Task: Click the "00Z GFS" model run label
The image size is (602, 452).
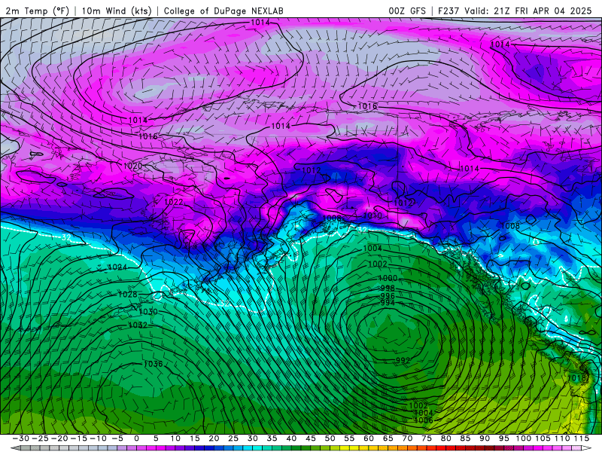Action: [x=407, y=11]
